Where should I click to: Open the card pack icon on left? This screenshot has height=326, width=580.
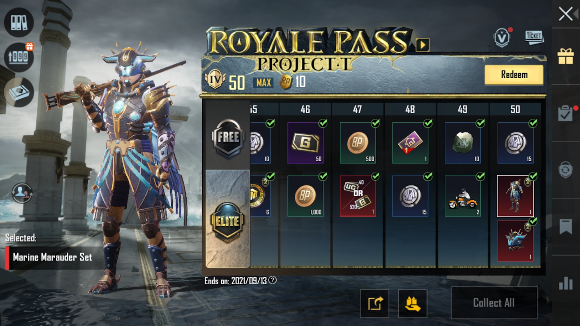tap(19, 92)
